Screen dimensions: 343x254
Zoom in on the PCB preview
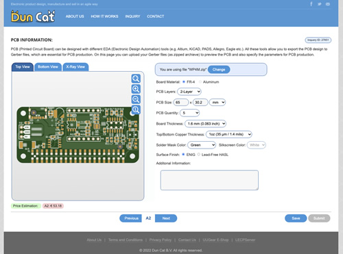(x=136, y=89)
